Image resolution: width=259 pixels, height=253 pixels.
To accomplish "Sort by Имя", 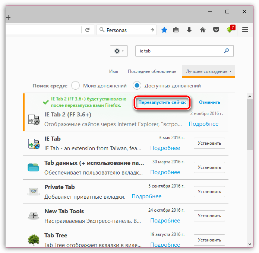I will pyautogui.click(x=114, y=71).
